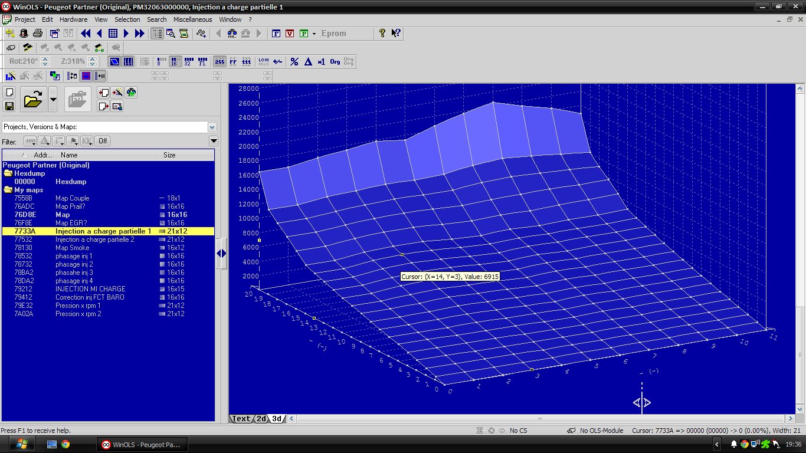This screenshot has width=806, height=453.
Task: Click the filter Off button
Action: point(103,141)
